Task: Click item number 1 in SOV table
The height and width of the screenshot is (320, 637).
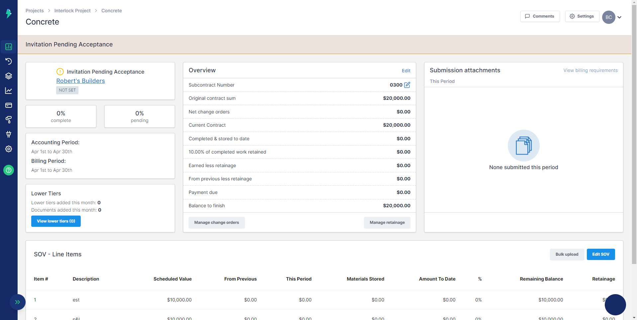Action: coord(35,300)
